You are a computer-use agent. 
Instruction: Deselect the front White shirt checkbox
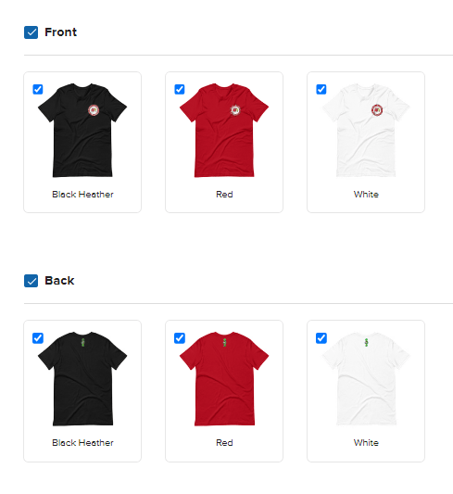[x=321, y=89]
